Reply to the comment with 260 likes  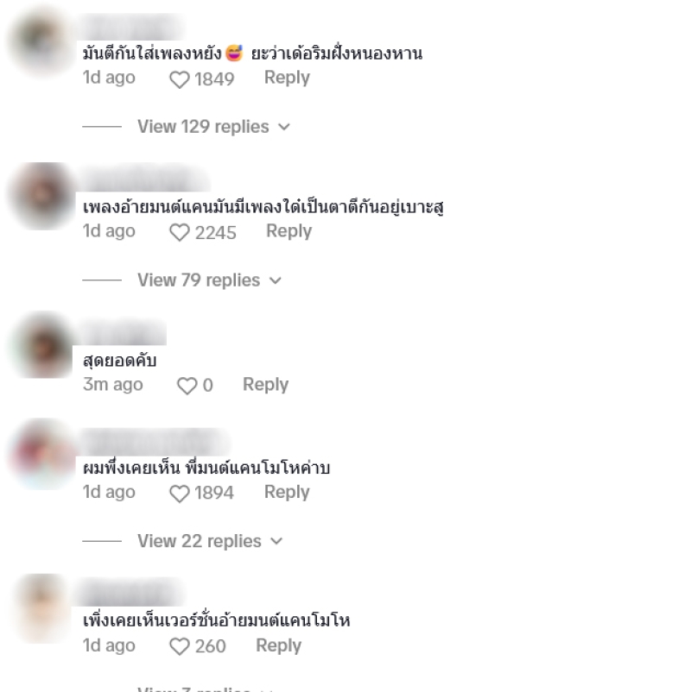click(278, 645)
